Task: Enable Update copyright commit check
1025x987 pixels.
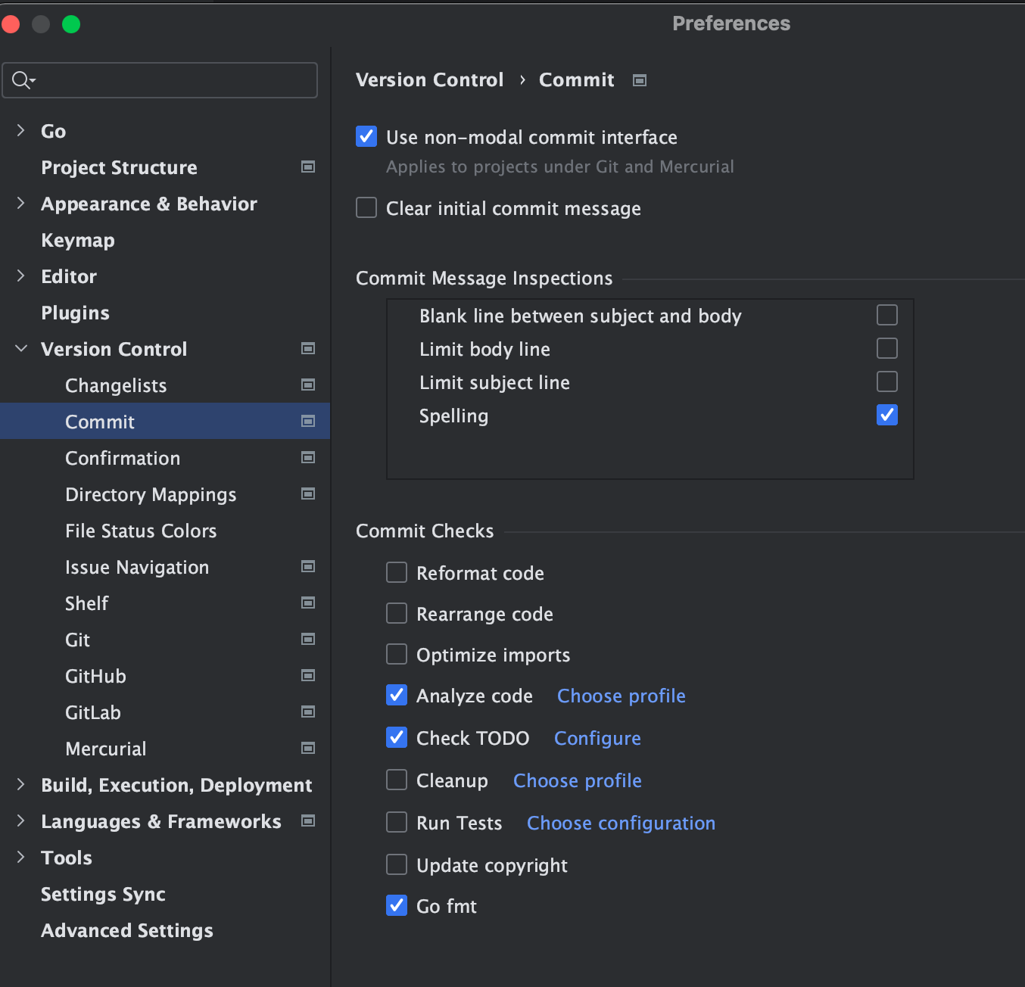Action: tap(397, 864)
